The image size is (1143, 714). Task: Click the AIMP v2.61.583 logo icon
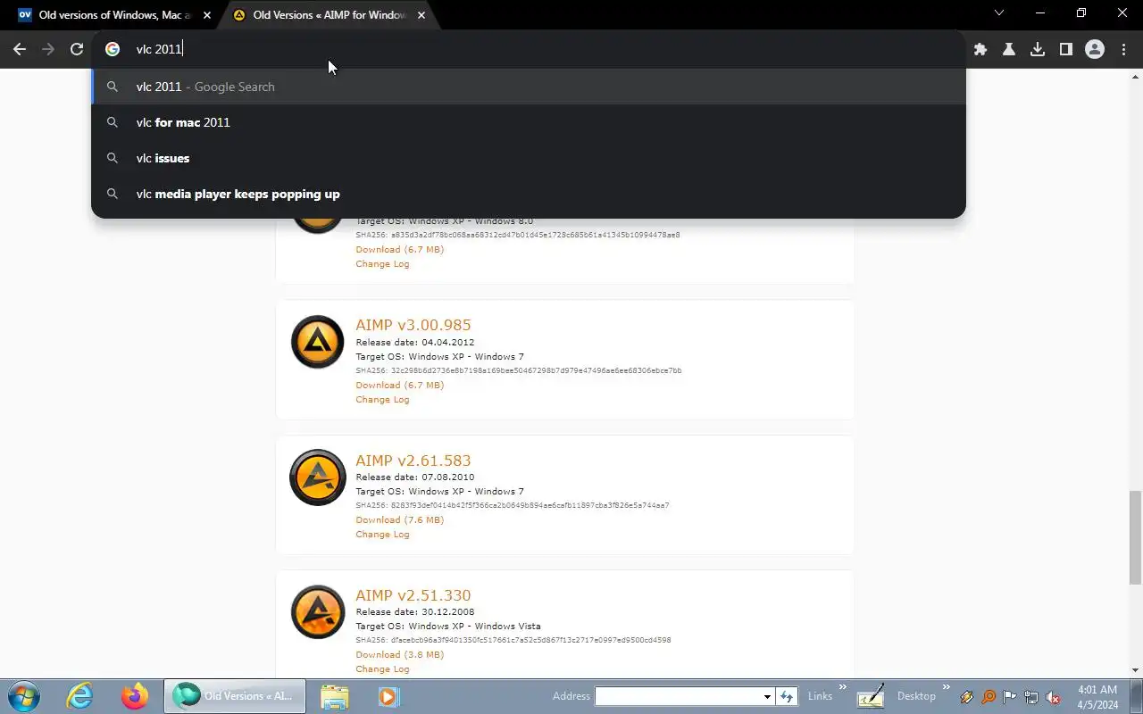318,477
